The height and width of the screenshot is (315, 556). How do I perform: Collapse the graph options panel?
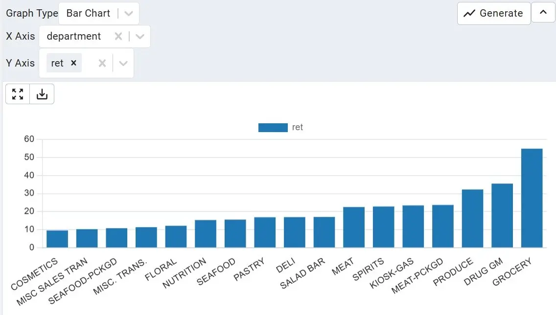point(543,13)
